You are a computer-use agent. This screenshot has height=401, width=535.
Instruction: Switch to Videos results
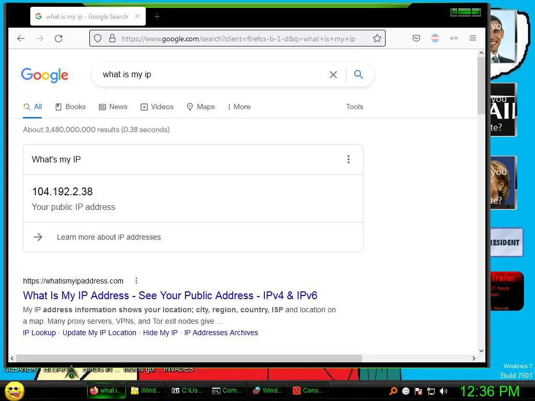pos(157,107)
